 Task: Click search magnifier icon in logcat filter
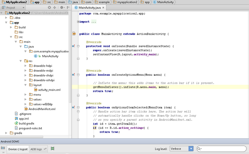(199, 149)
